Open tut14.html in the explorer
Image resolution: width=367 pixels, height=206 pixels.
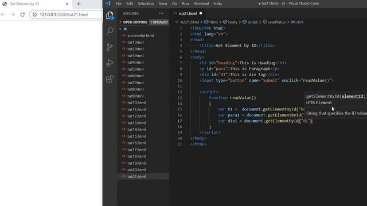click(136, 129)
